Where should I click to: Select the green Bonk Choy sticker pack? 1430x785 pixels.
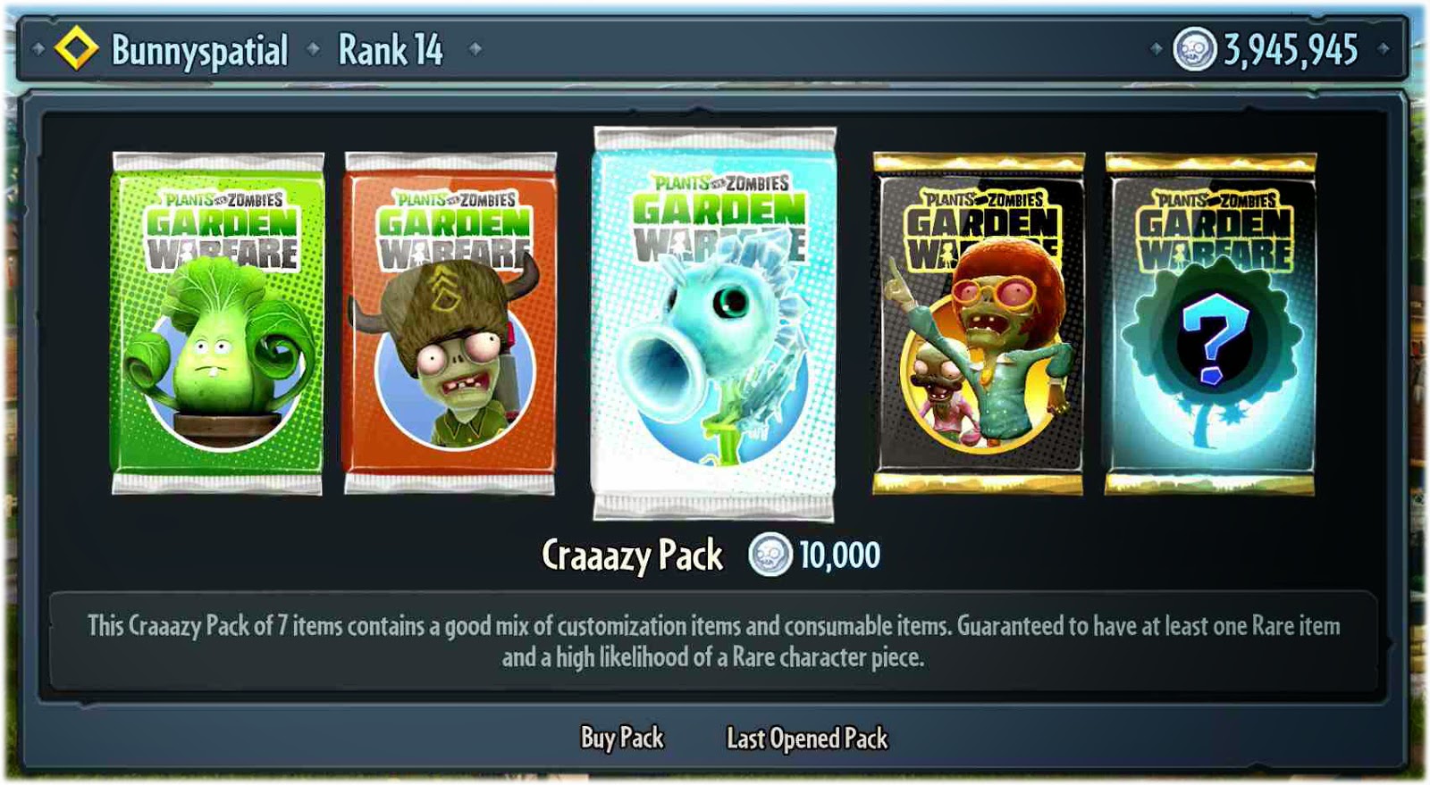click(217, 323)
